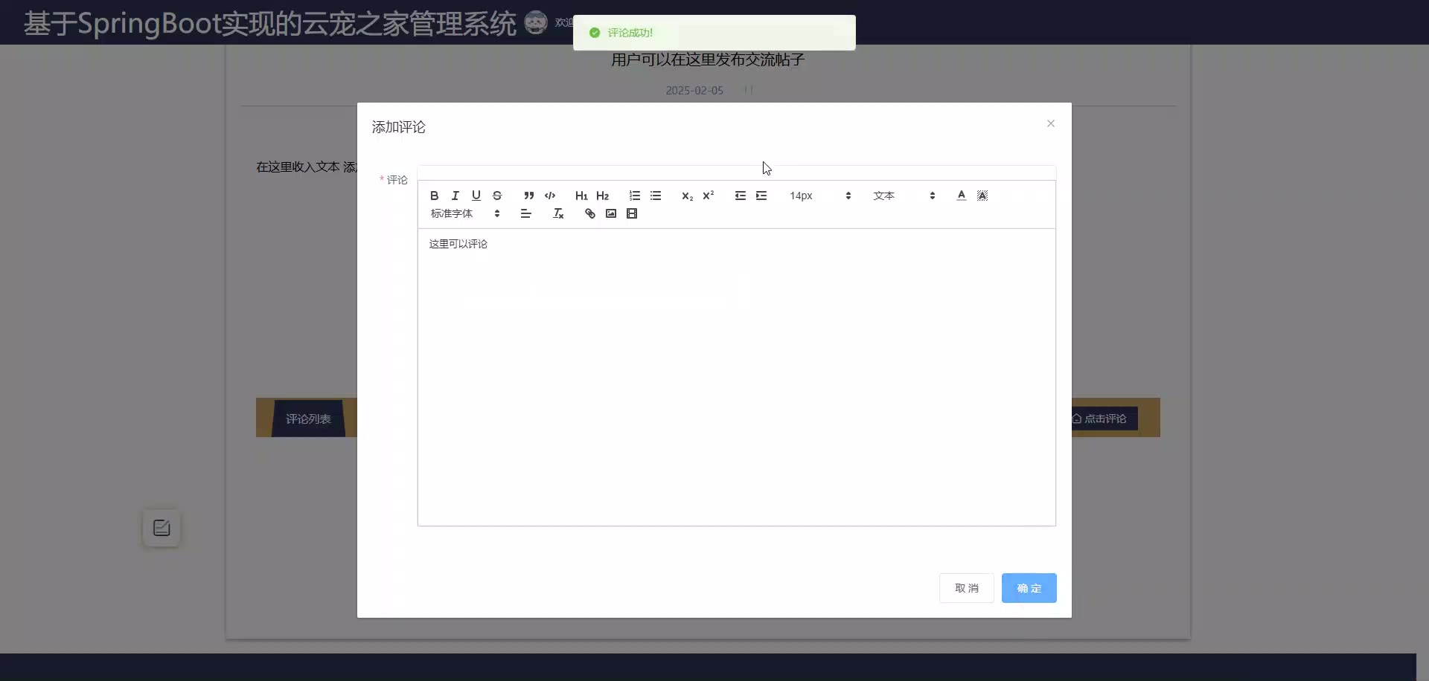
Task: Open the text background color picker
Action: tap(982, 196)
